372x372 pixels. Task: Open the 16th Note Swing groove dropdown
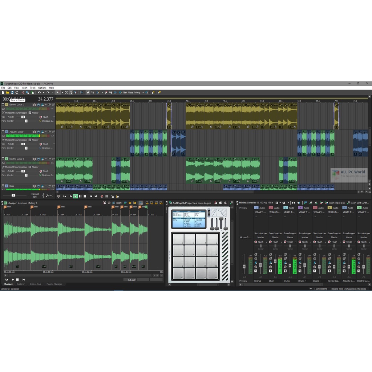pyautogui.click(x=143, y=93)
